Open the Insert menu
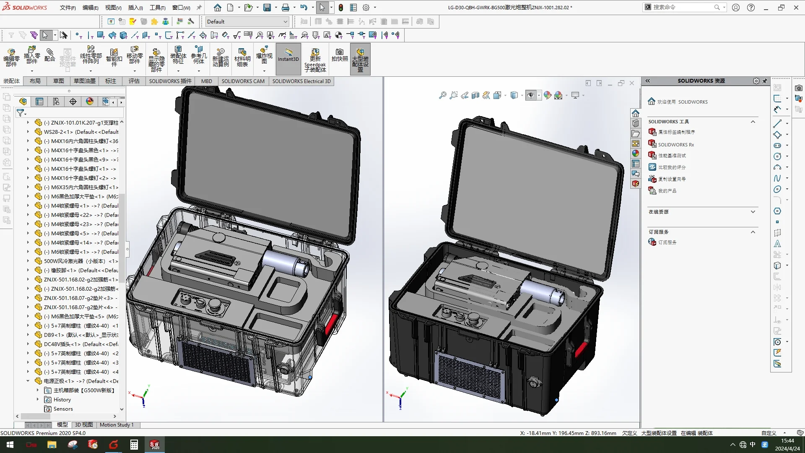This screenshot has width=805, height=453. pos(135,8)
